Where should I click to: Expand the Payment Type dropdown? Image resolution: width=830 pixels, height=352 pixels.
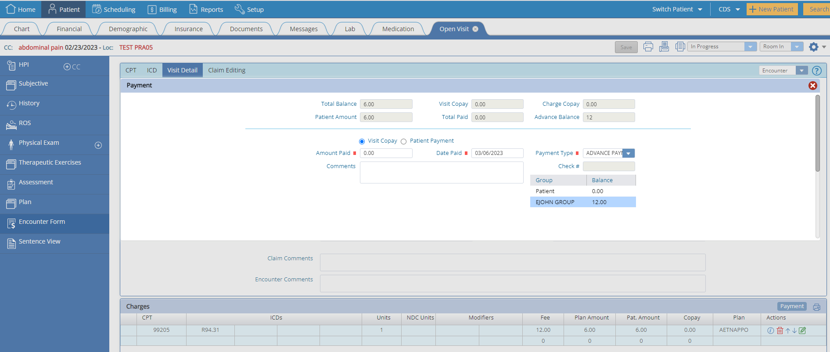click(x=629, y=153)
